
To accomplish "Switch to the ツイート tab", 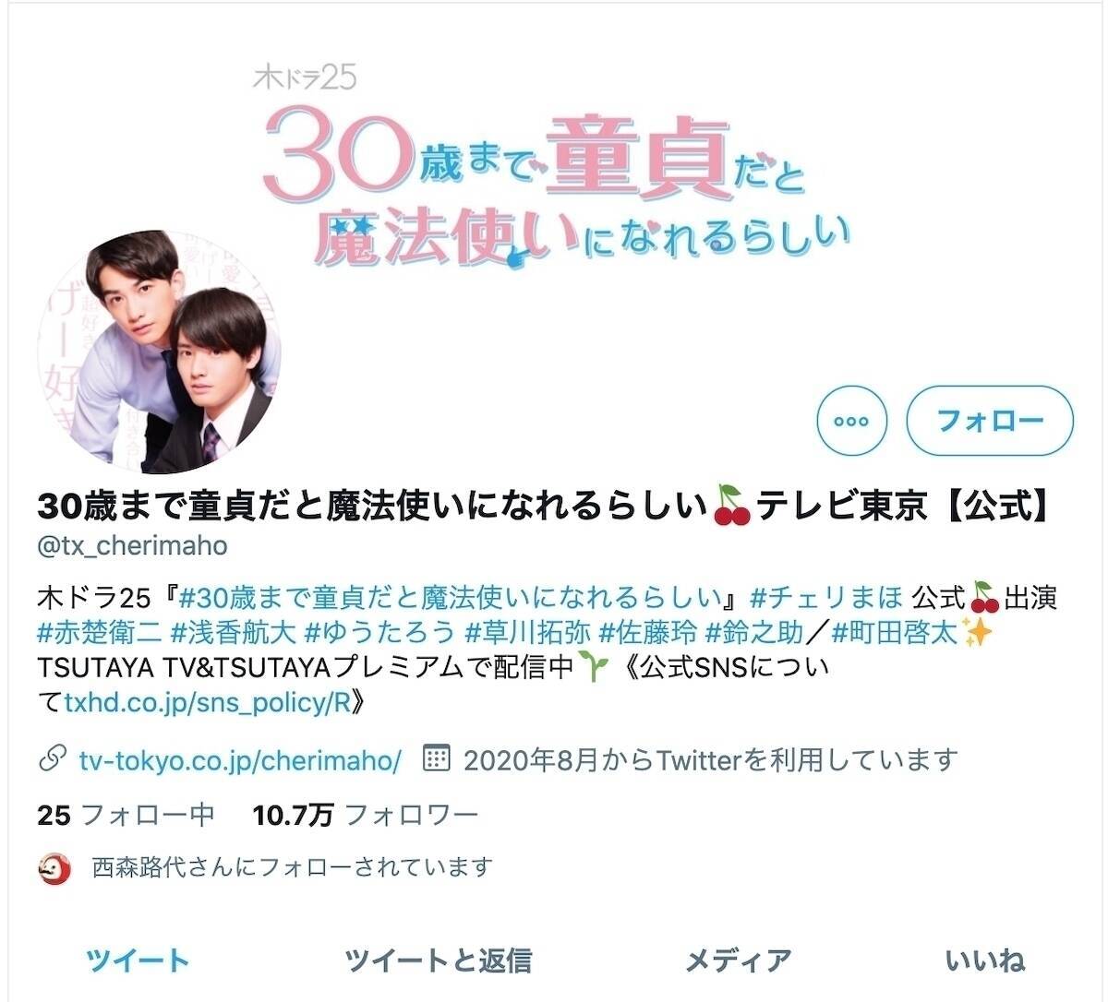I will 138,960.
